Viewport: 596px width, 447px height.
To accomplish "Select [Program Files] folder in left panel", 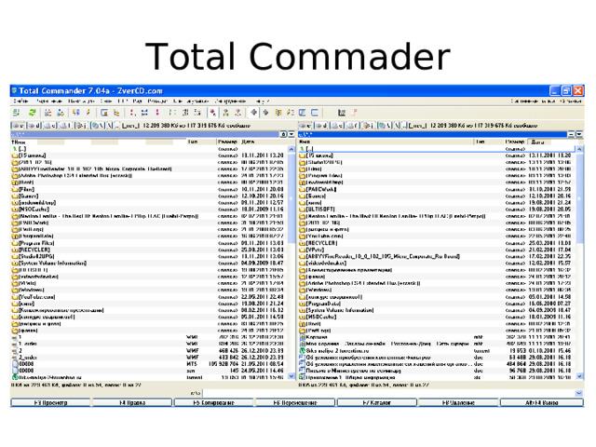I will (149, 243).
